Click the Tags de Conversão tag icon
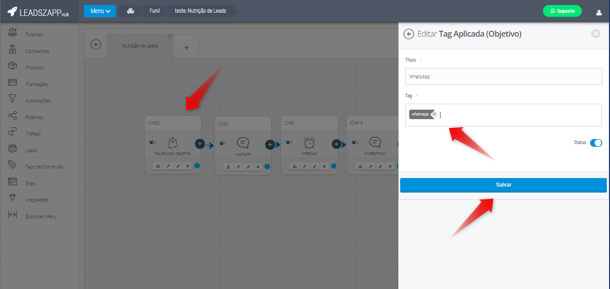Image resolution: width=610 pixels, height=289 pixels. (13, 165)
